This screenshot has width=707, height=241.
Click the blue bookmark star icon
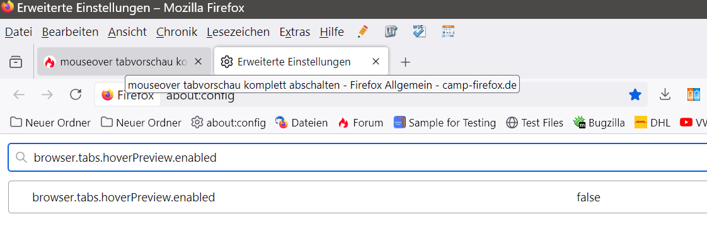(635, 94)
